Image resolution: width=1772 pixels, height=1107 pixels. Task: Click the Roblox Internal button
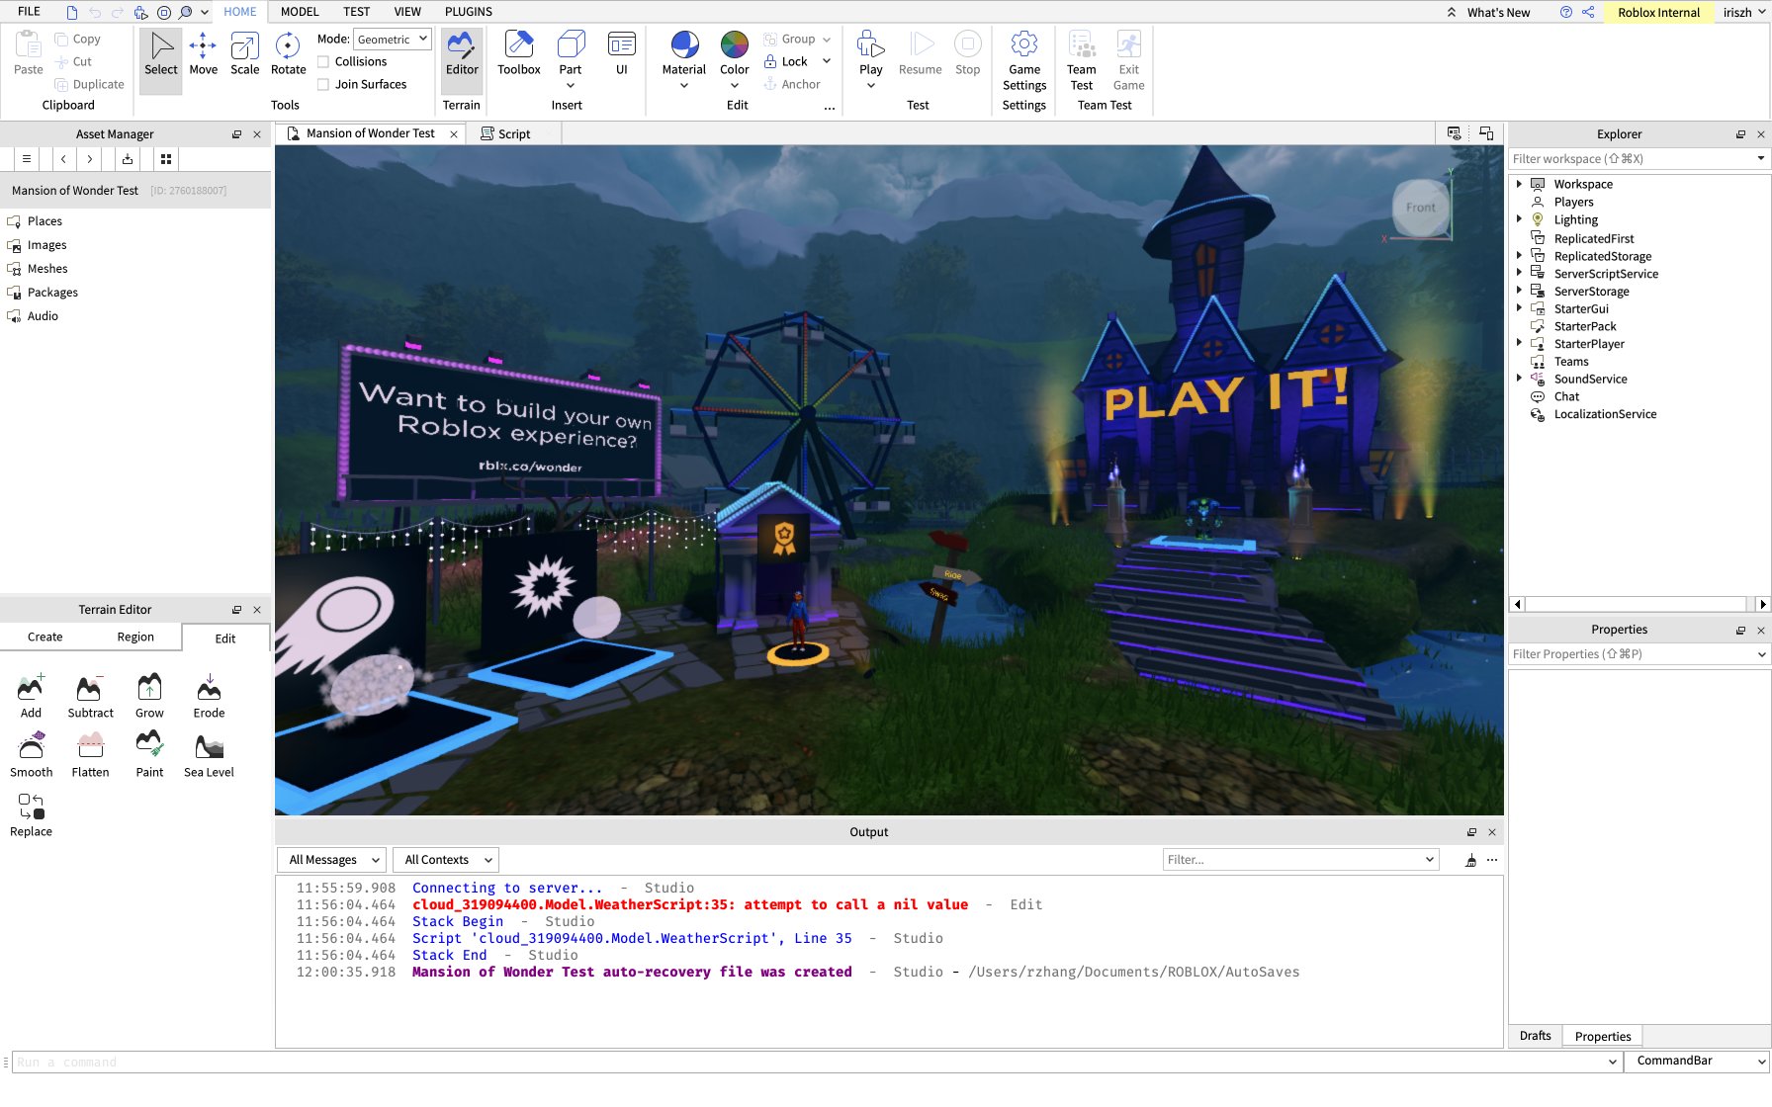tap(1658, 13)
